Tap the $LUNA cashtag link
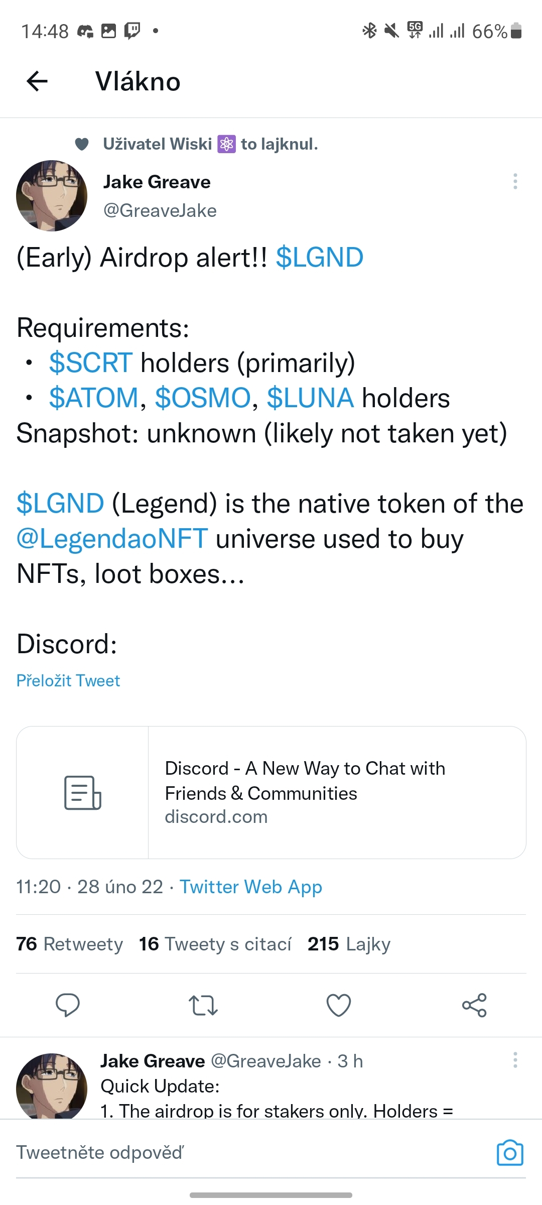 click(x=310, y=398)
